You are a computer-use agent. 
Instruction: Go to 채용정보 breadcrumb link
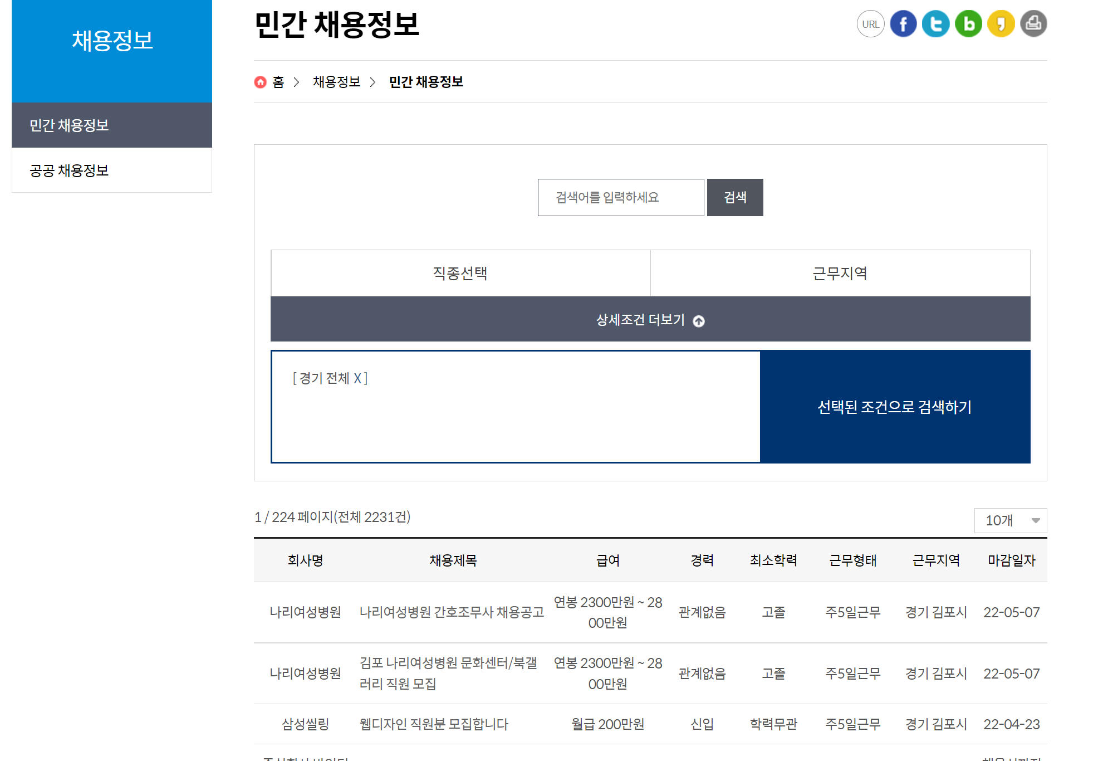pos(336,82)
